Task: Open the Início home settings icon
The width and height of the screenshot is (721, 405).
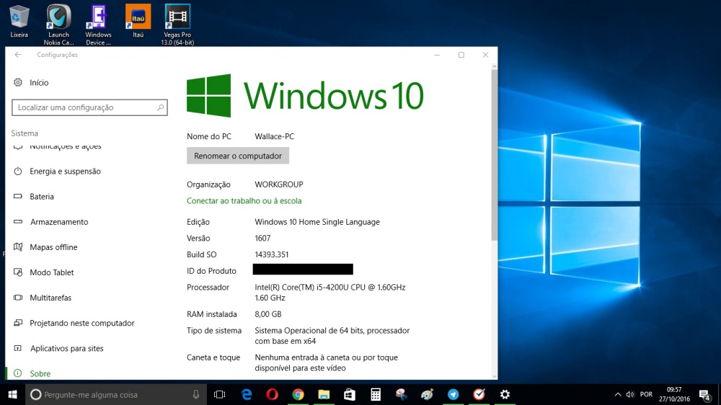Action: (x=18, y=82)
